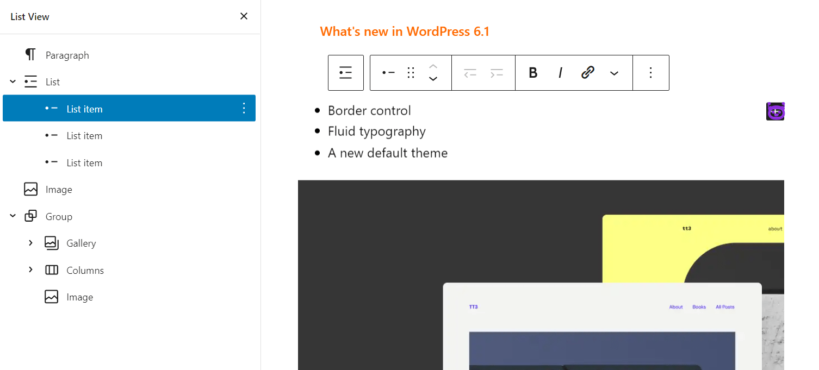Select the List block icon in the toolbar
Image resolution: width=819 pixels, height=370 pixels.
click(x=346, y=72)
